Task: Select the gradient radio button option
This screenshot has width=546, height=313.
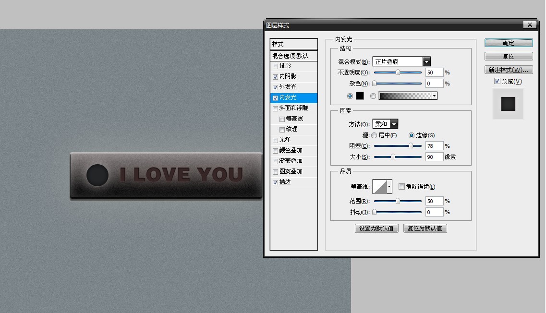Action: coord(373,96)
